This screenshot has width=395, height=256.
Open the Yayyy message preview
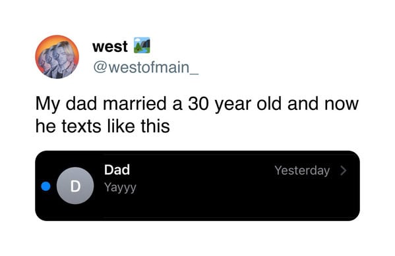pos(120,188)
